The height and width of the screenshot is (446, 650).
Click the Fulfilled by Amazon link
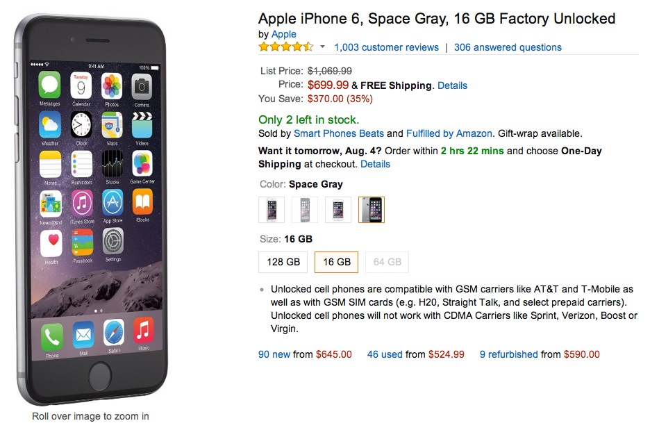click(x=449, y=133)
